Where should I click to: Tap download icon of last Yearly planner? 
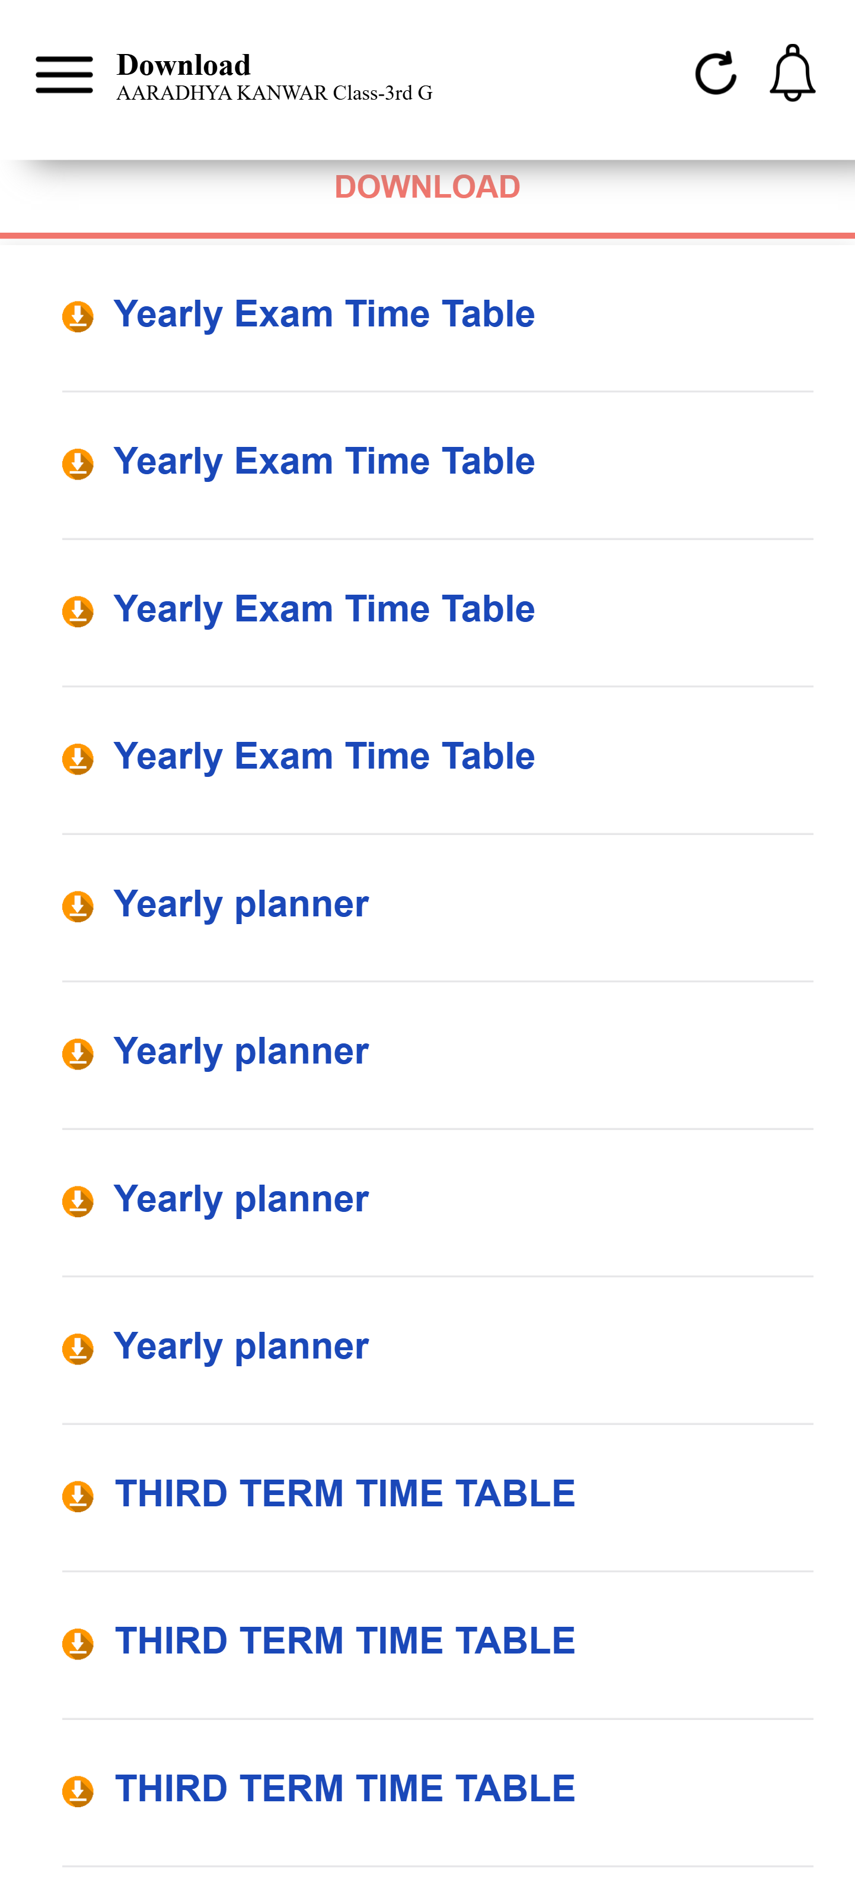pos(78,1349)
